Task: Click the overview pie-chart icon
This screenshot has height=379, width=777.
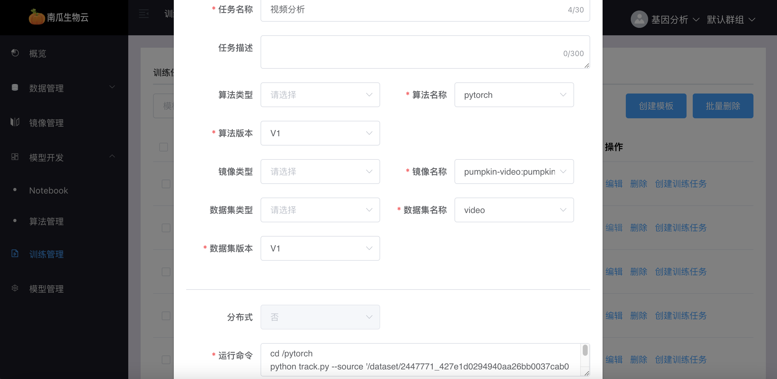Action: [15, 53]
